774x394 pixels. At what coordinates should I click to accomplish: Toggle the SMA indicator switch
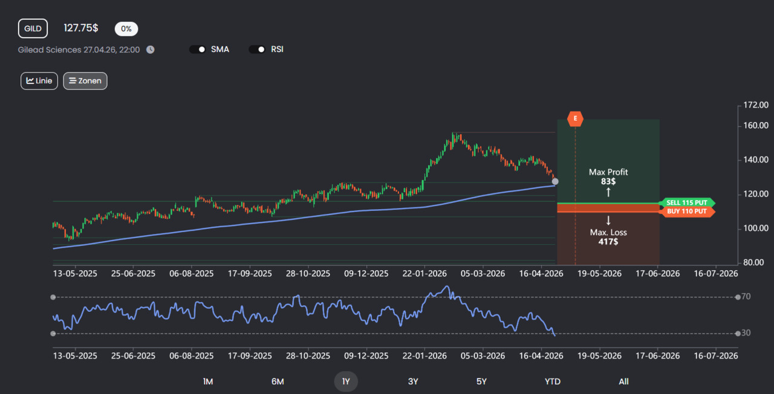click(198, 50)
